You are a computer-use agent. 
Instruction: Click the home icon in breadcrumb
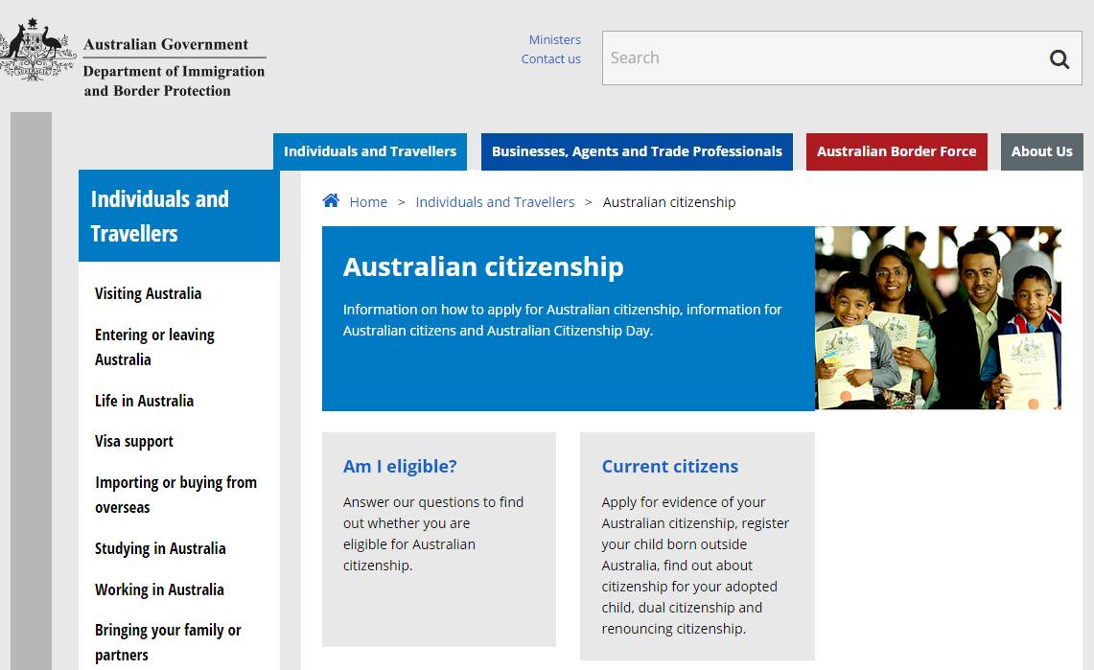[x=331, y=200]
